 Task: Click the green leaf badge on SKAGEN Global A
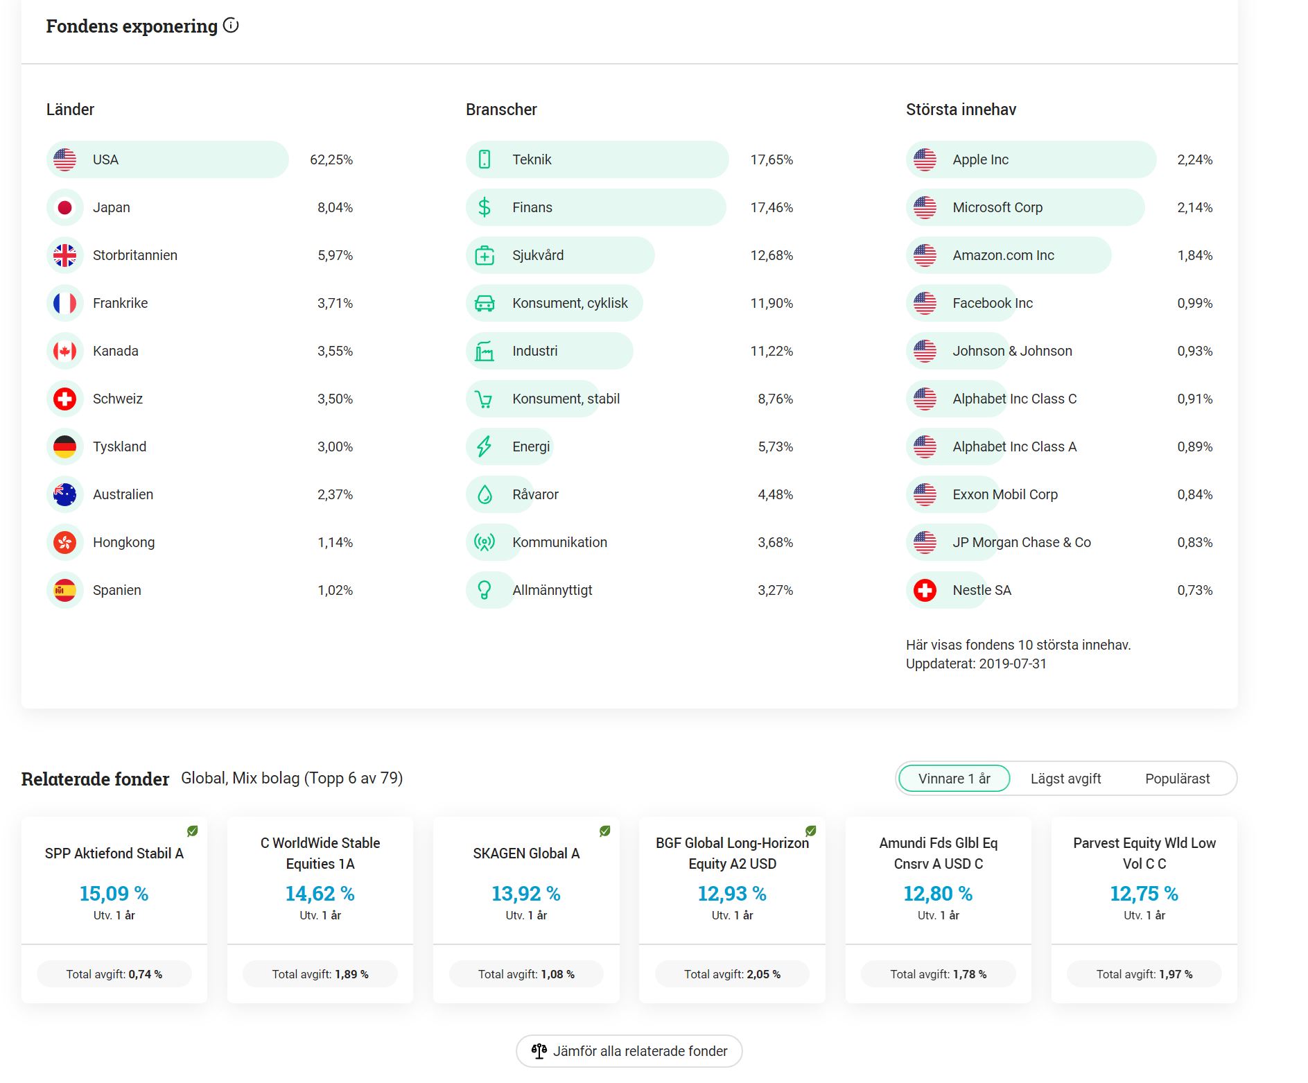604,831
